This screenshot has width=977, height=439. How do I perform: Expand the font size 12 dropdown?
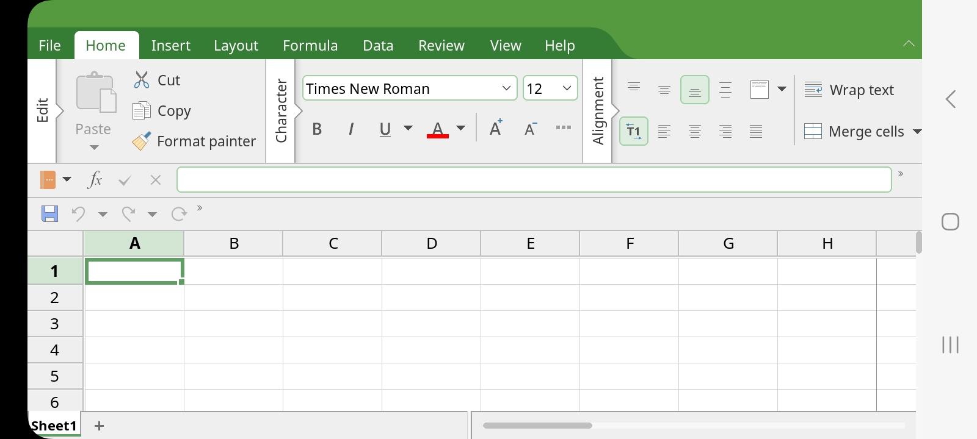pos(567,88)
